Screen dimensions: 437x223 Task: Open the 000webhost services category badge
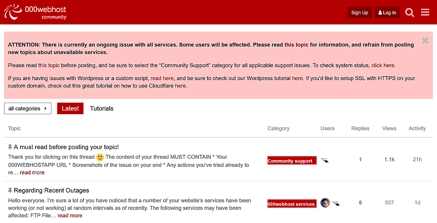click(292, 204)
